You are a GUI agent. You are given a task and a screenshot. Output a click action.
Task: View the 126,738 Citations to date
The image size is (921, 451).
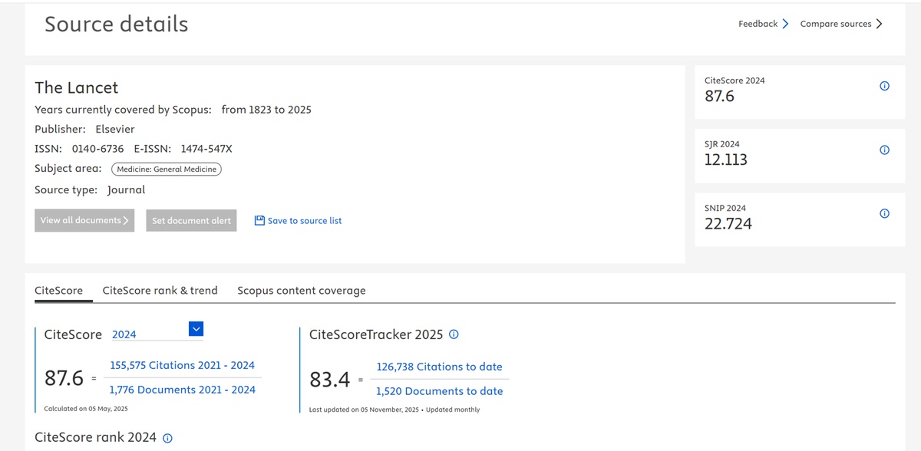click(439, 367)
